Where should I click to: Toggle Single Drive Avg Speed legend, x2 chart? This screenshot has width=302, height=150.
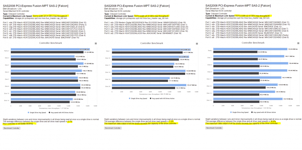coord(239,112)
